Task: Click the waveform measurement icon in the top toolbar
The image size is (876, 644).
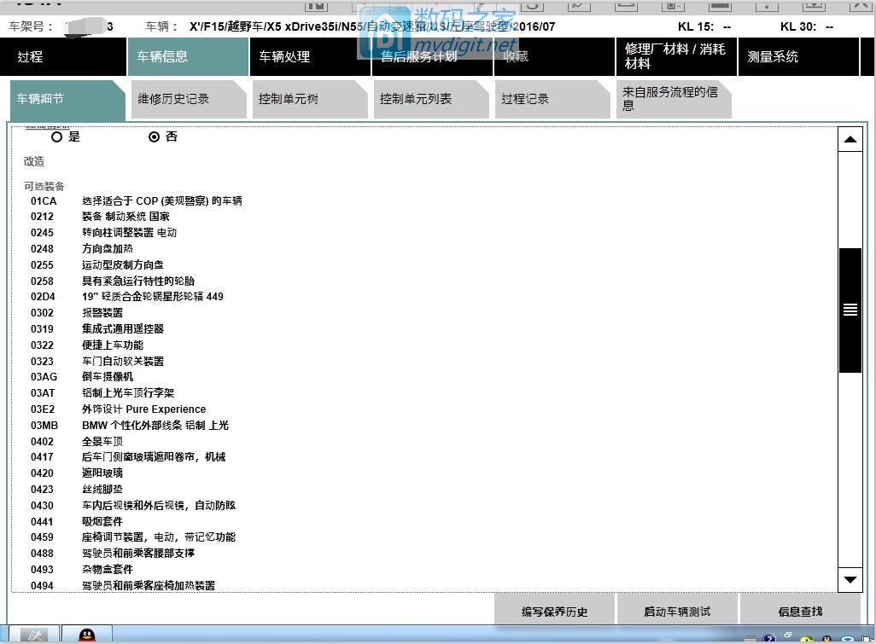Action: (x=577, y=5)
